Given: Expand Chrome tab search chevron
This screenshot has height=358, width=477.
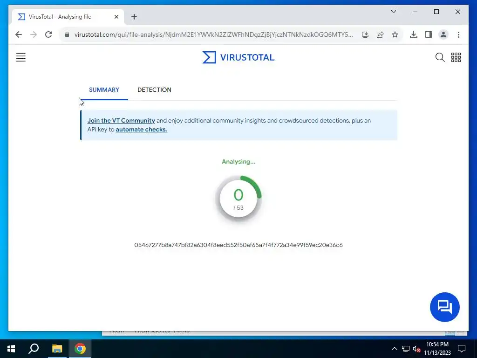Looking at the screenshot, I should click(393, 12).
